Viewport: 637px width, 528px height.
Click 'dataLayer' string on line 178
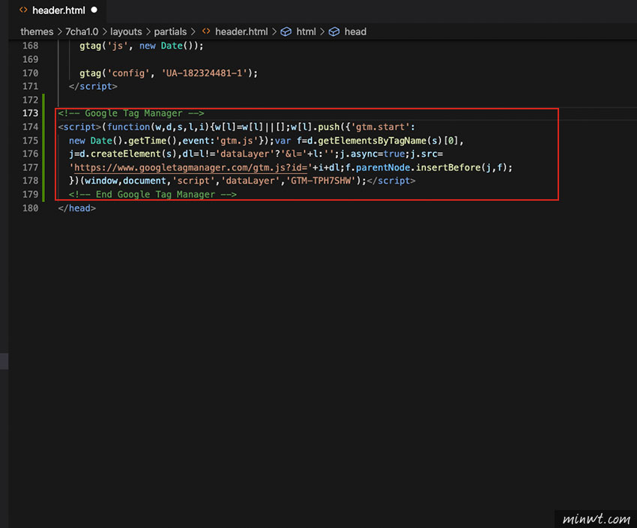250,180
